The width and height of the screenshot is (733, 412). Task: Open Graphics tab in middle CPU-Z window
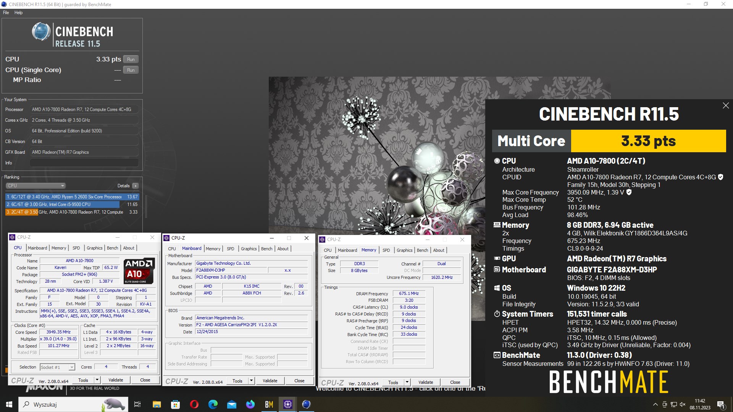(249, 249)
